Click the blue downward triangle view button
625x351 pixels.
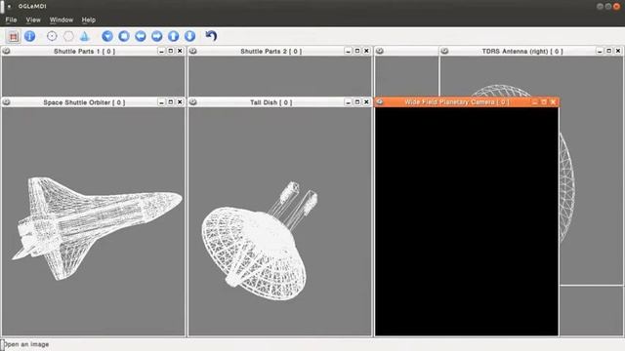pyautogui.click(x=107, y=36)
